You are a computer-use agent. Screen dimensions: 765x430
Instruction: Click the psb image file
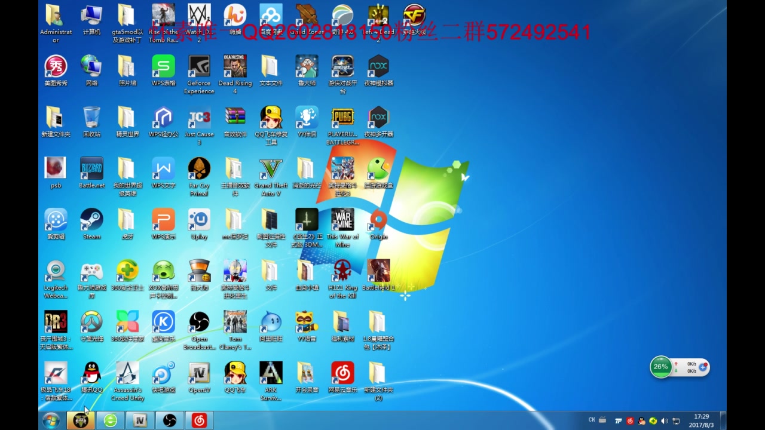click(56, 173)
